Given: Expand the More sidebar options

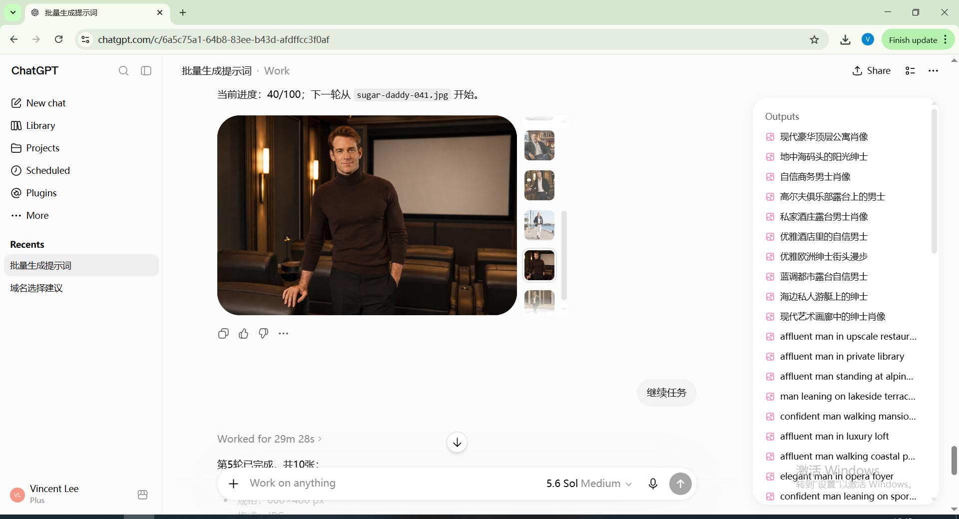Looking at the screenshot, I should pyautogui.click(x=81, y=215).
